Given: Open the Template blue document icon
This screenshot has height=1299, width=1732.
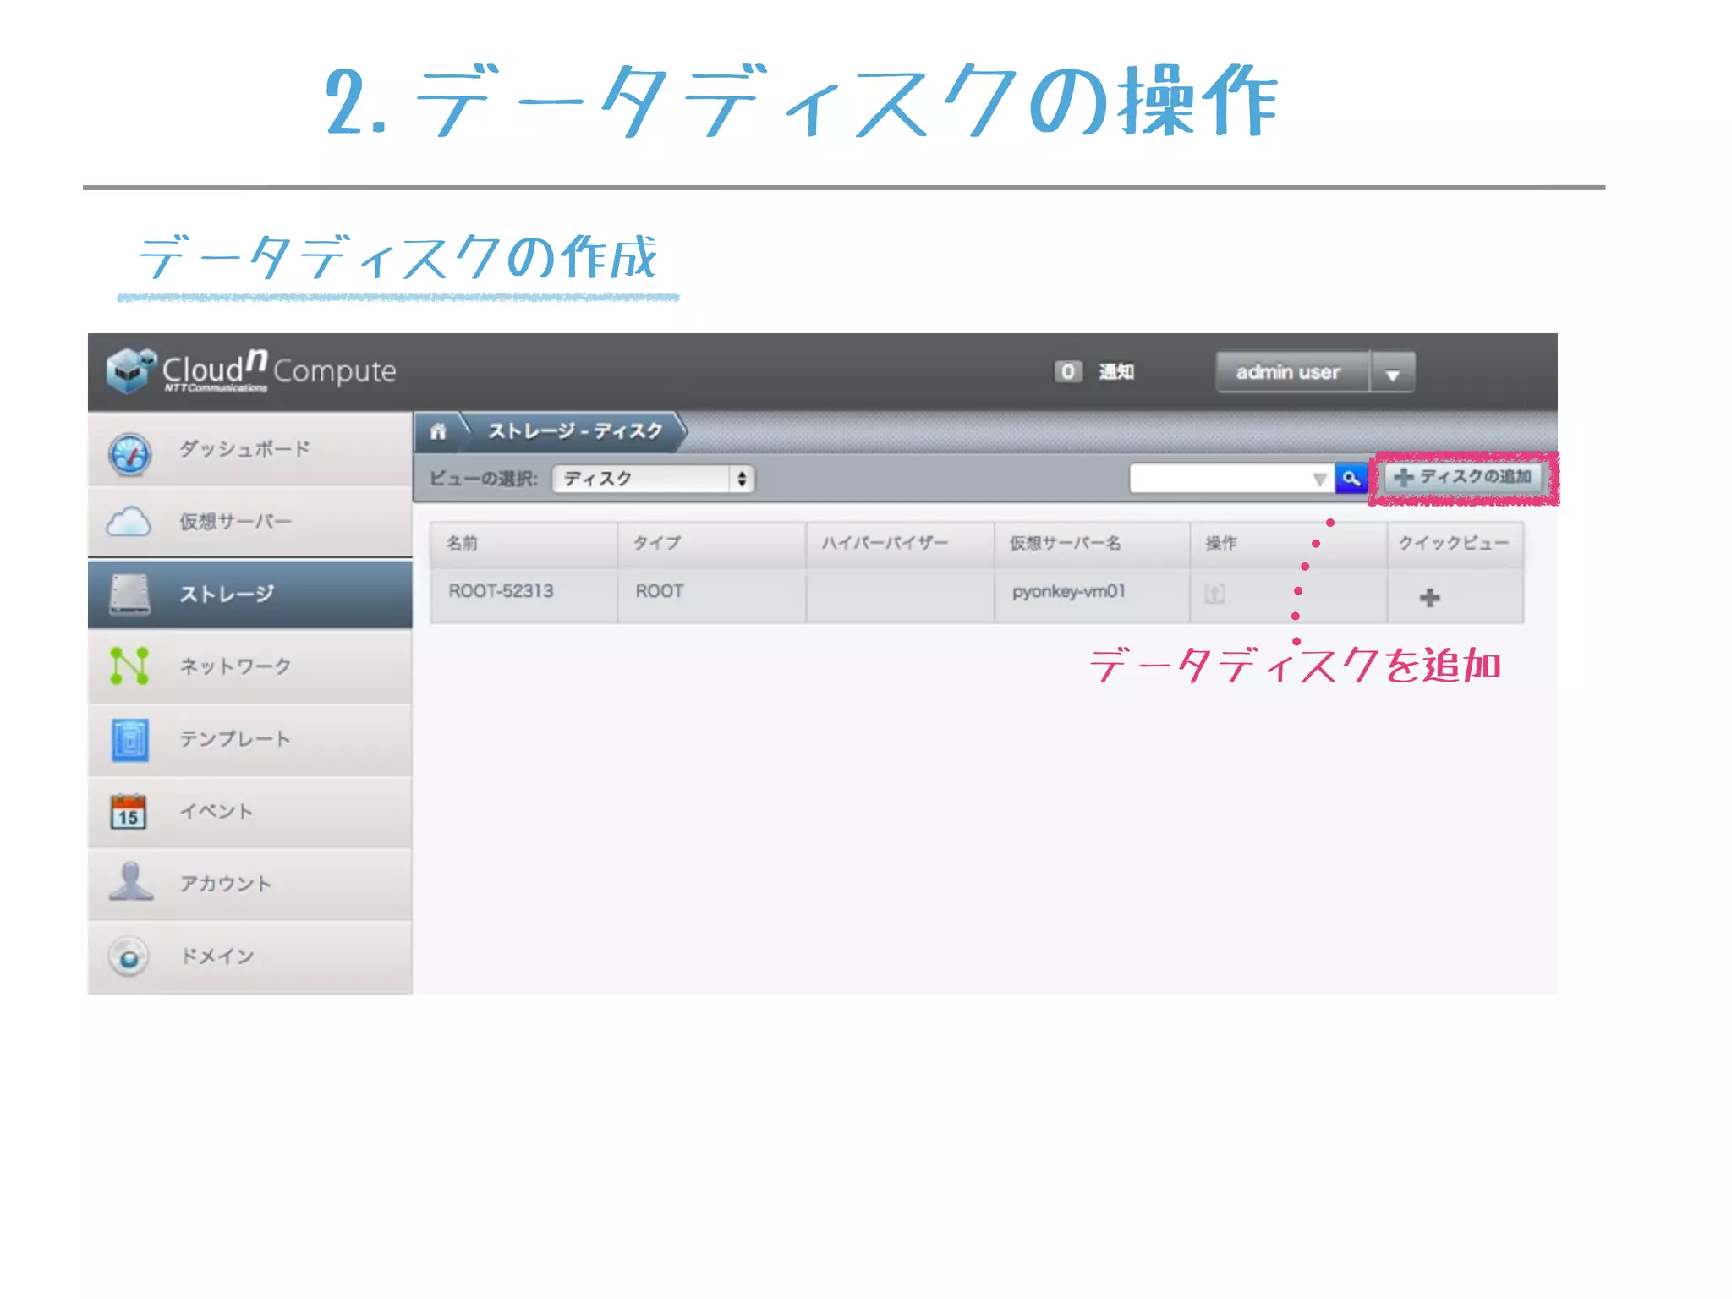Looking at the screenshot, I should [129, 739].
